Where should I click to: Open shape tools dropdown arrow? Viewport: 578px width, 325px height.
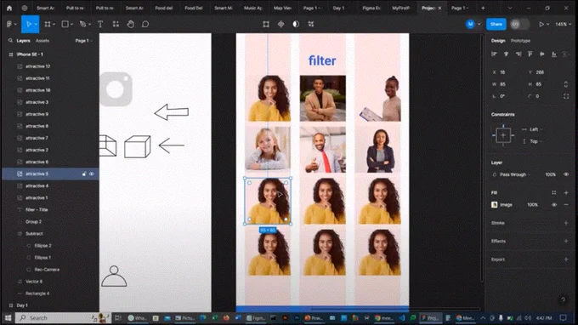coord(71,24)
